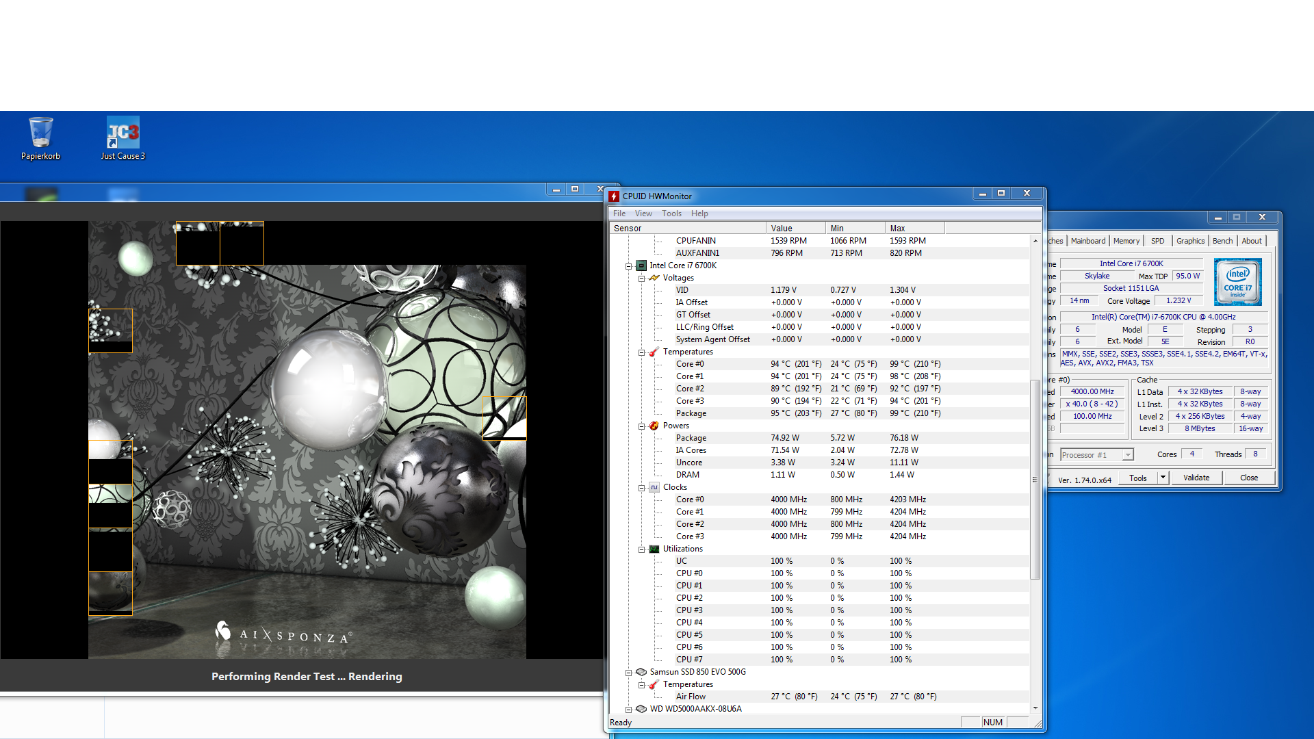This screenshot has height=739, width=1314.
Task: Click the Close button in CPU-Z
Action: point(1248,478)
